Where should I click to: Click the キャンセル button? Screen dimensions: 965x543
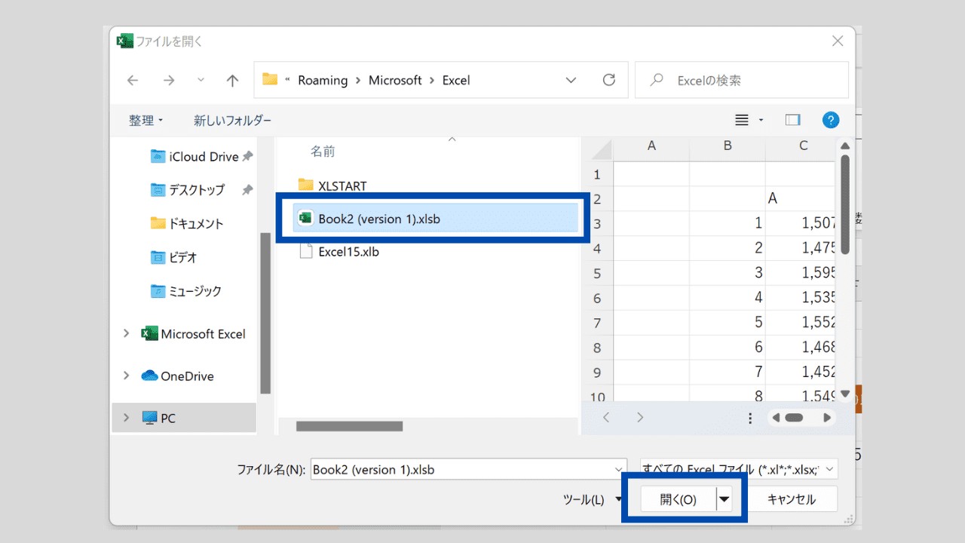click(791, 499)
